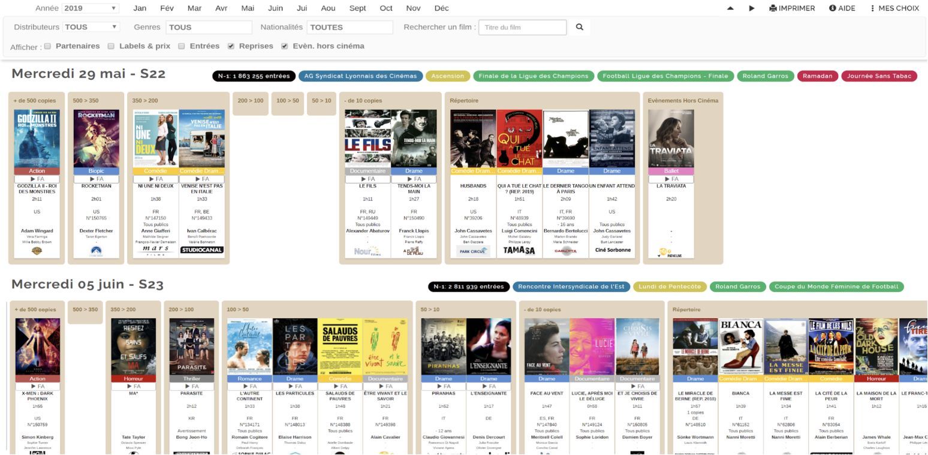Click director name Dexter Fletcher

pyautogui.click(x=97, y=231)
